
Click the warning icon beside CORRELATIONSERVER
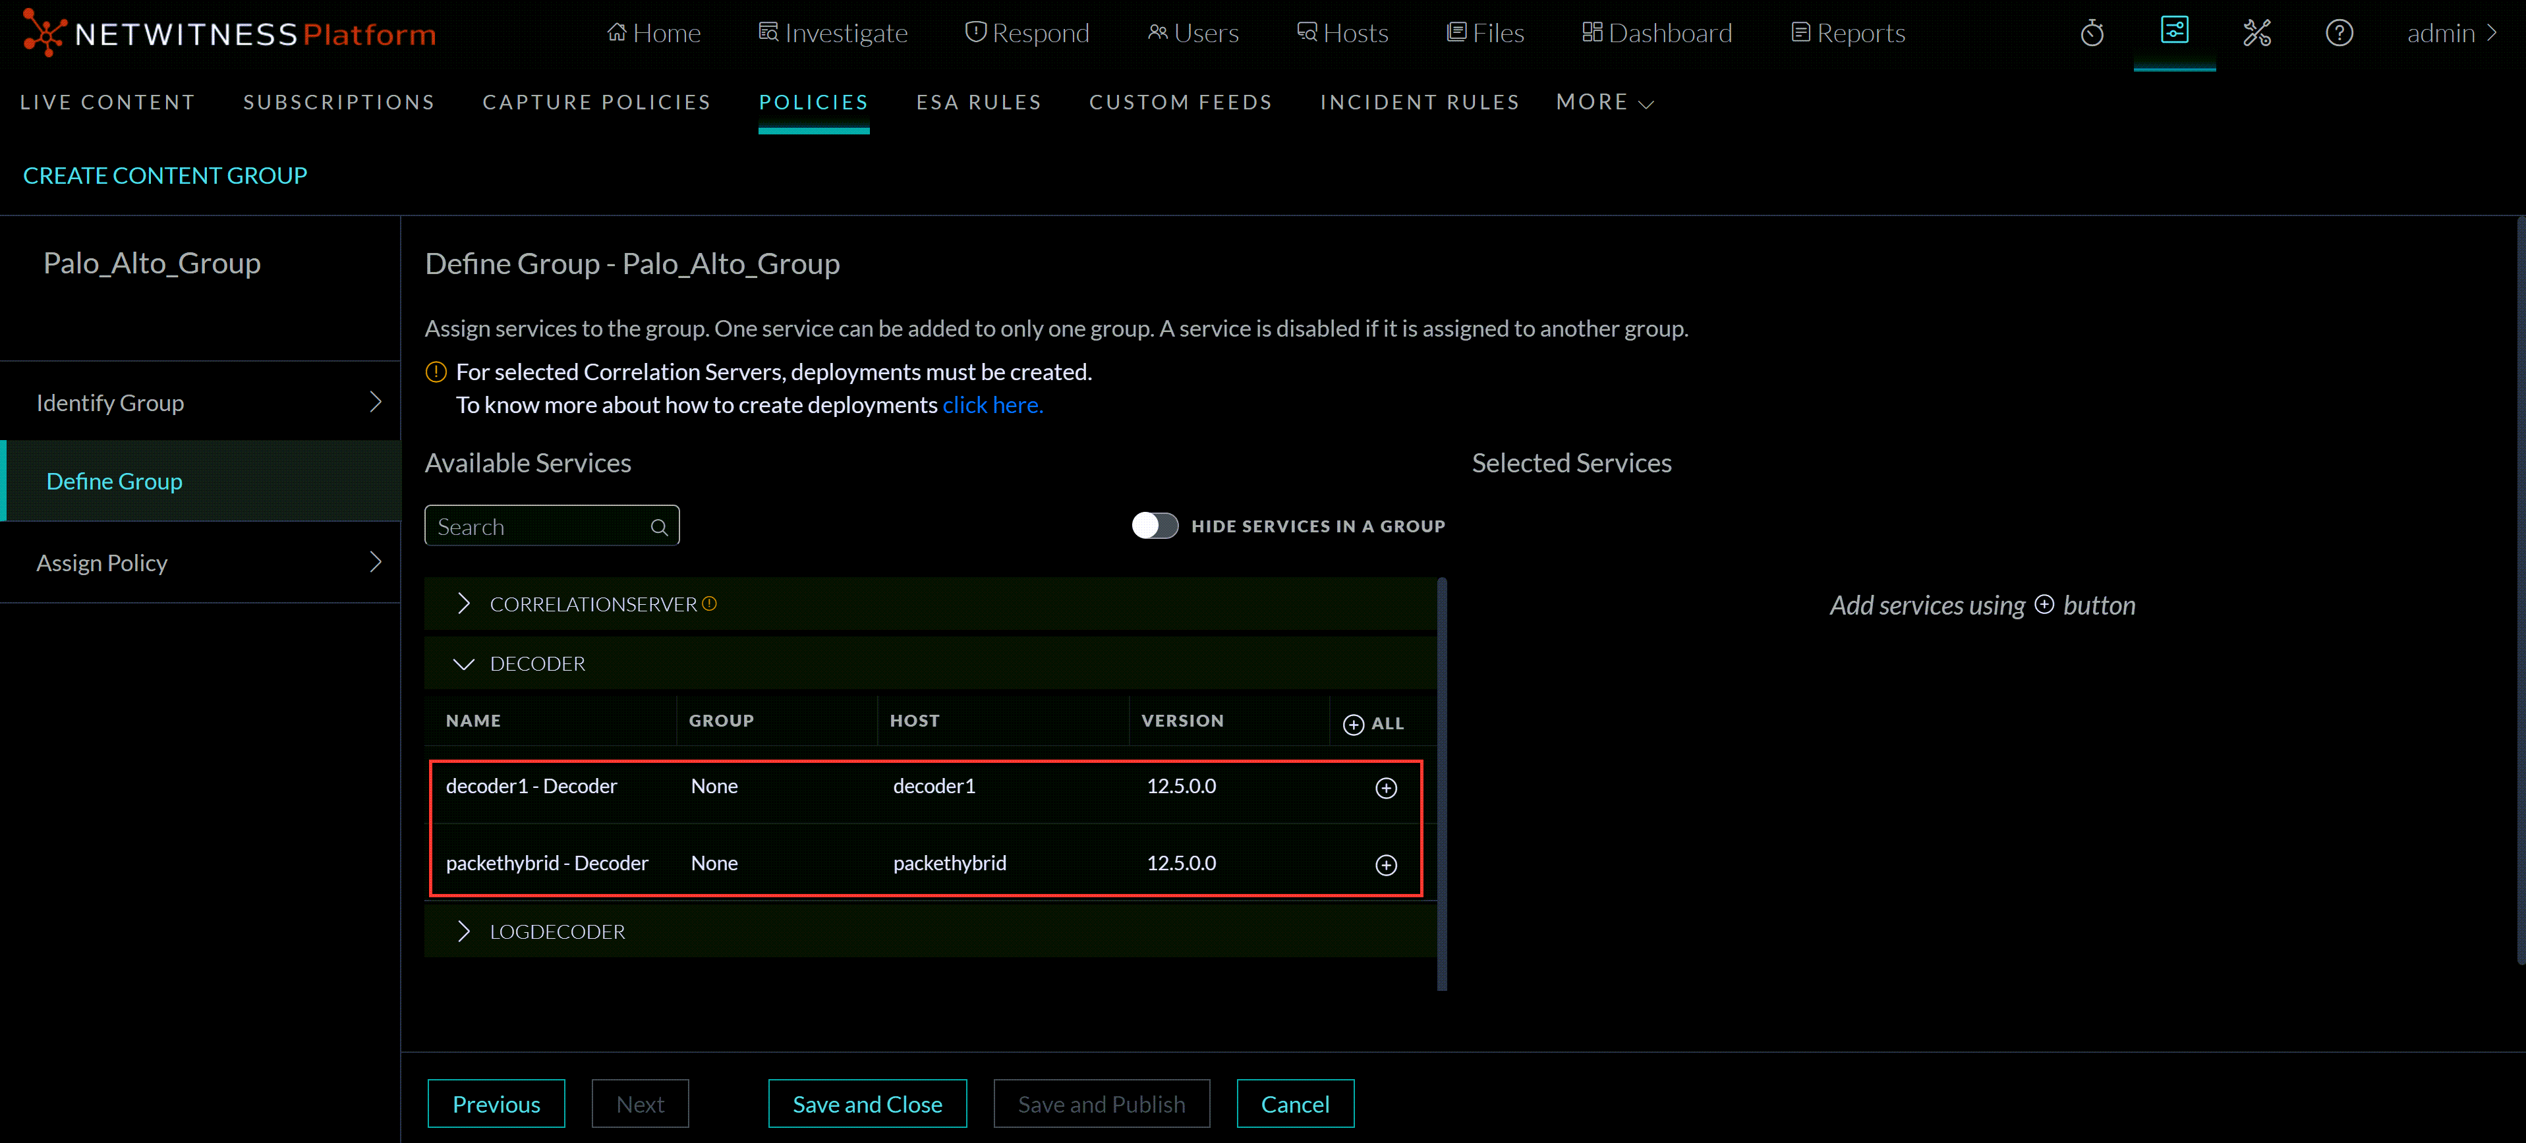pos(709,604)
